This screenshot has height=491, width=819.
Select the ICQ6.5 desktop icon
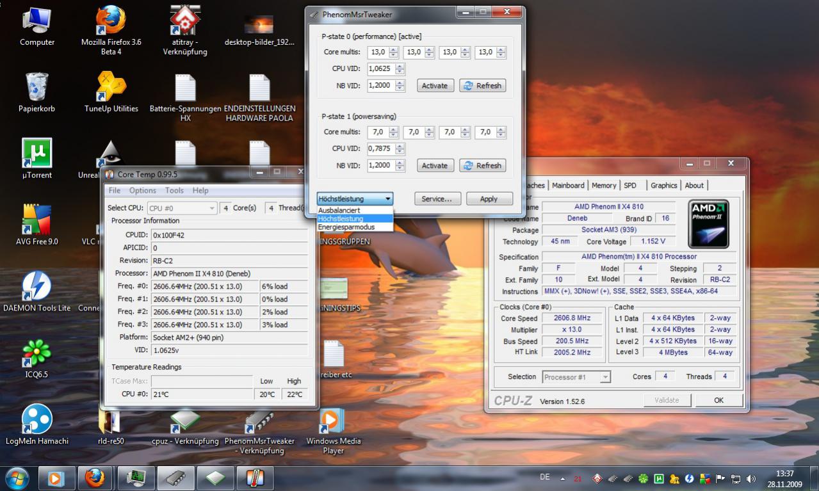pyautogui.click(x=36, y=358)
